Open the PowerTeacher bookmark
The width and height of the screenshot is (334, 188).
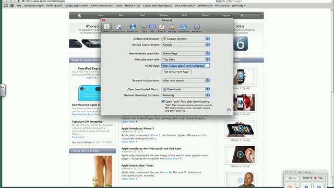click(54, 6)
